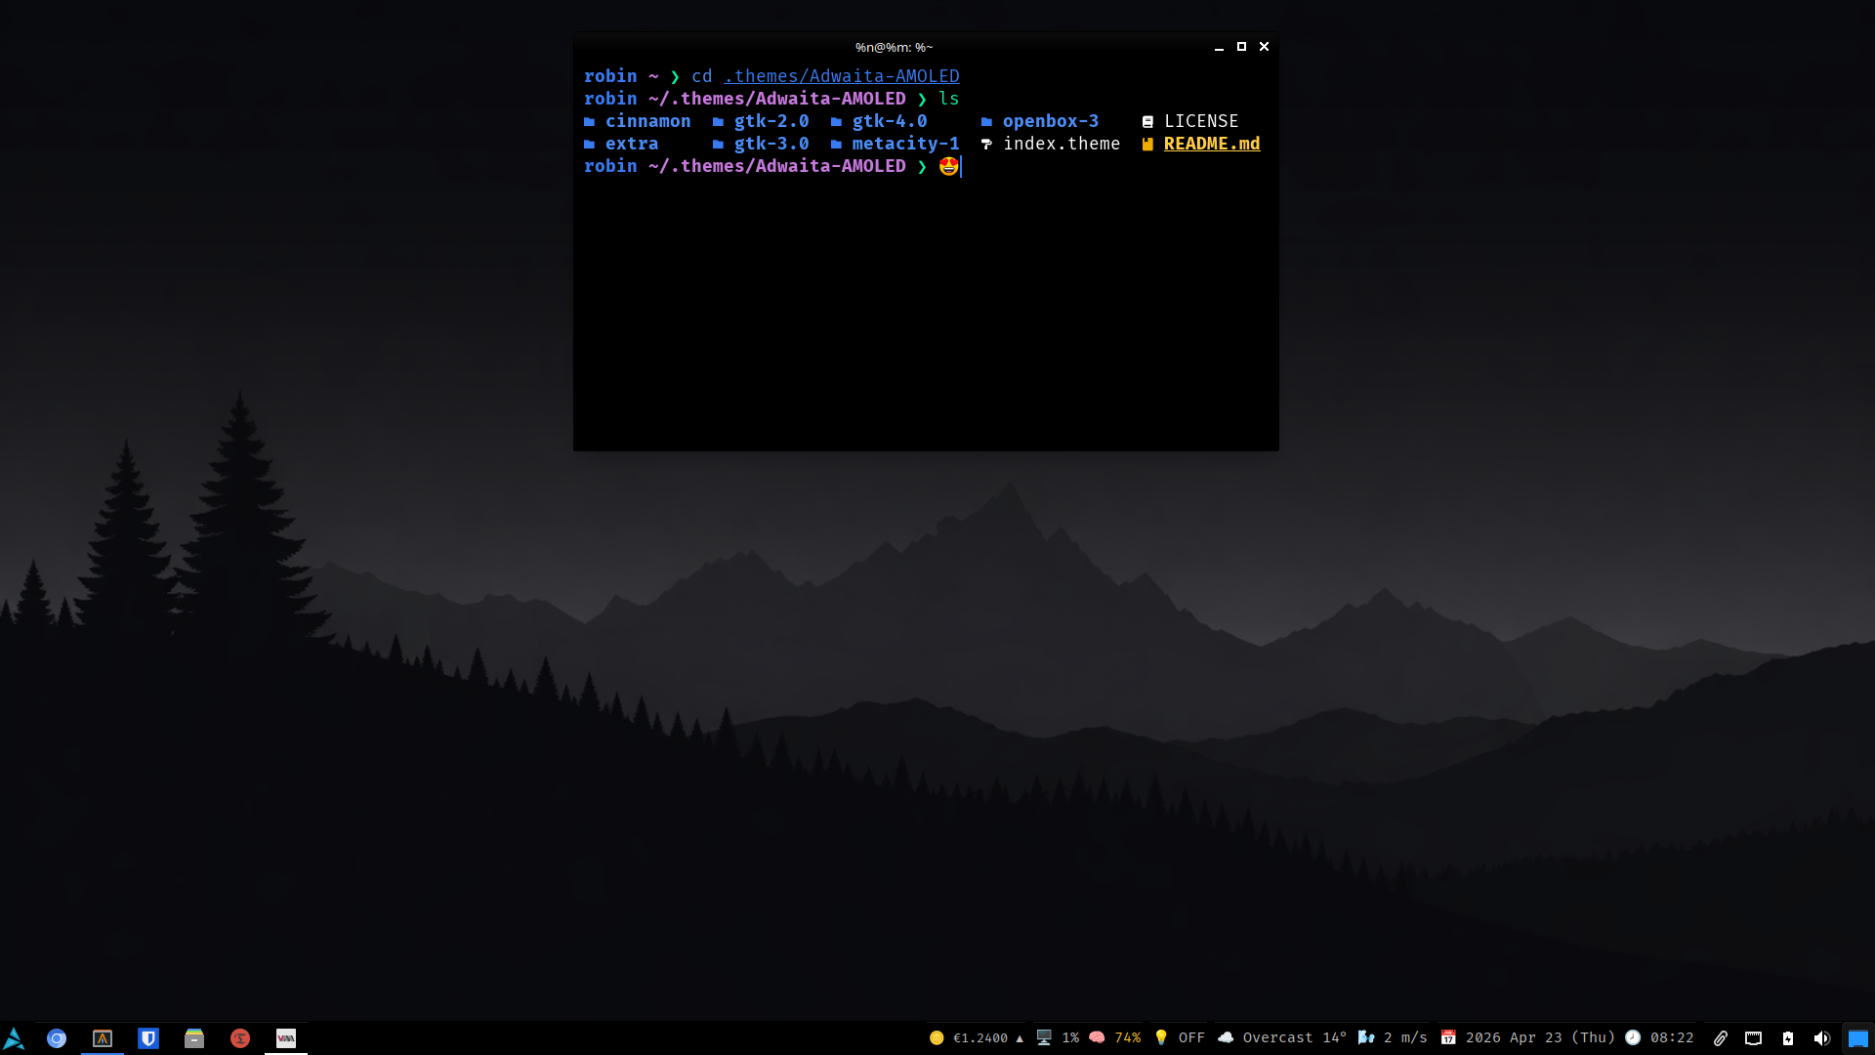Click the metacity-1 folder entry
Viewport: 1875px width, 1055px height.
click(x=905, y=144)
